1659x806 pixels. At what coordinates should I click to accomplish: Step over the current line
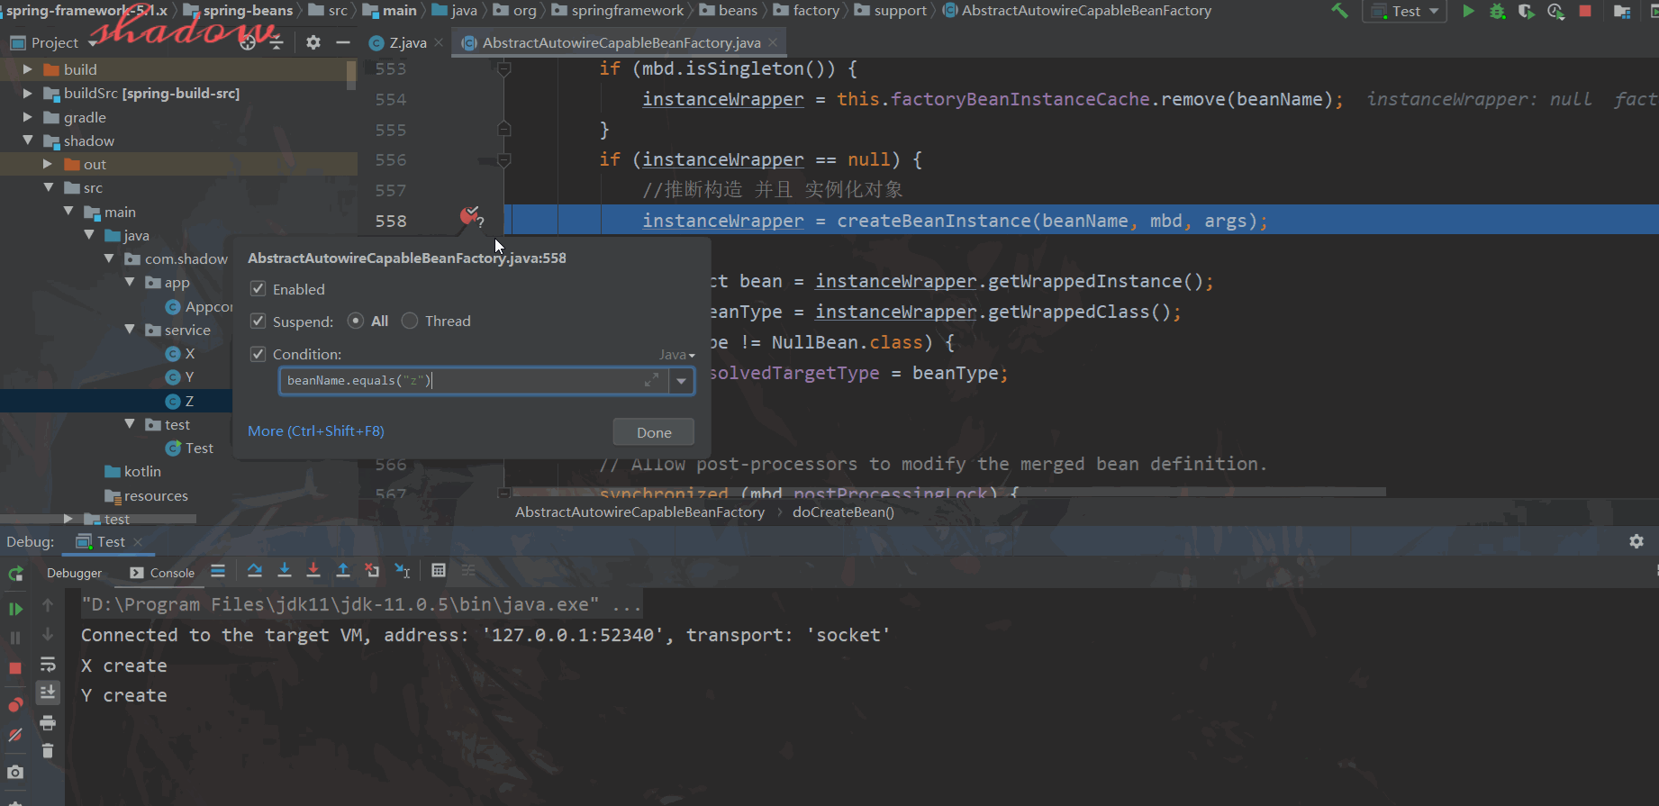coord(255,570)
